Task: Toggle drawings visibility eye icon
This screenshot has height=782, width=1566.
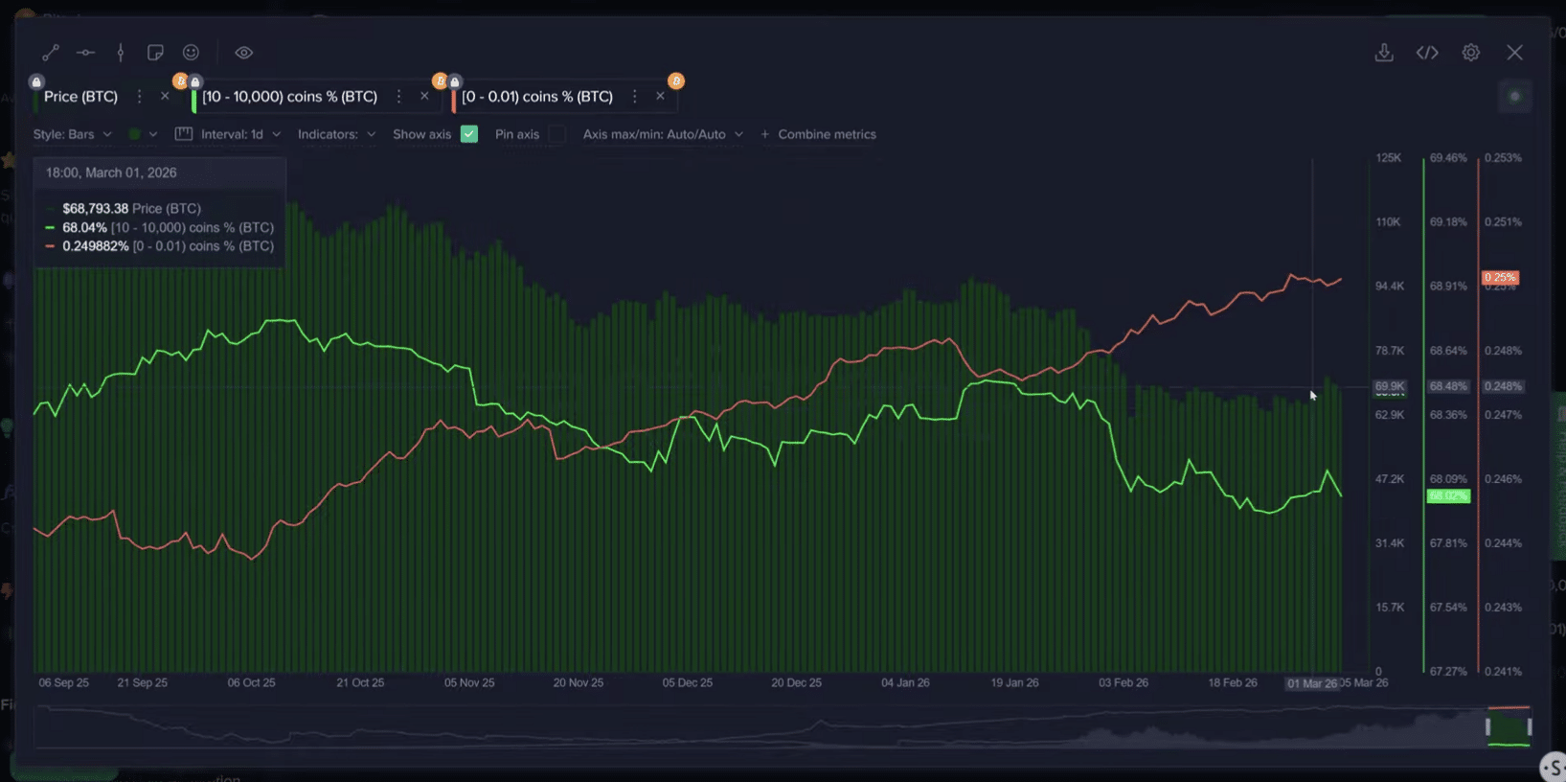Action: tap(244, 53)
